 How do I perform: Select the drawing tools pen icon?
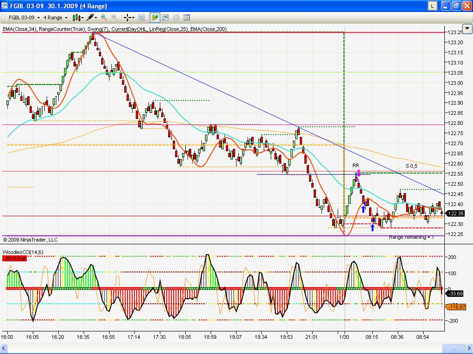click(x=90, y=18)
